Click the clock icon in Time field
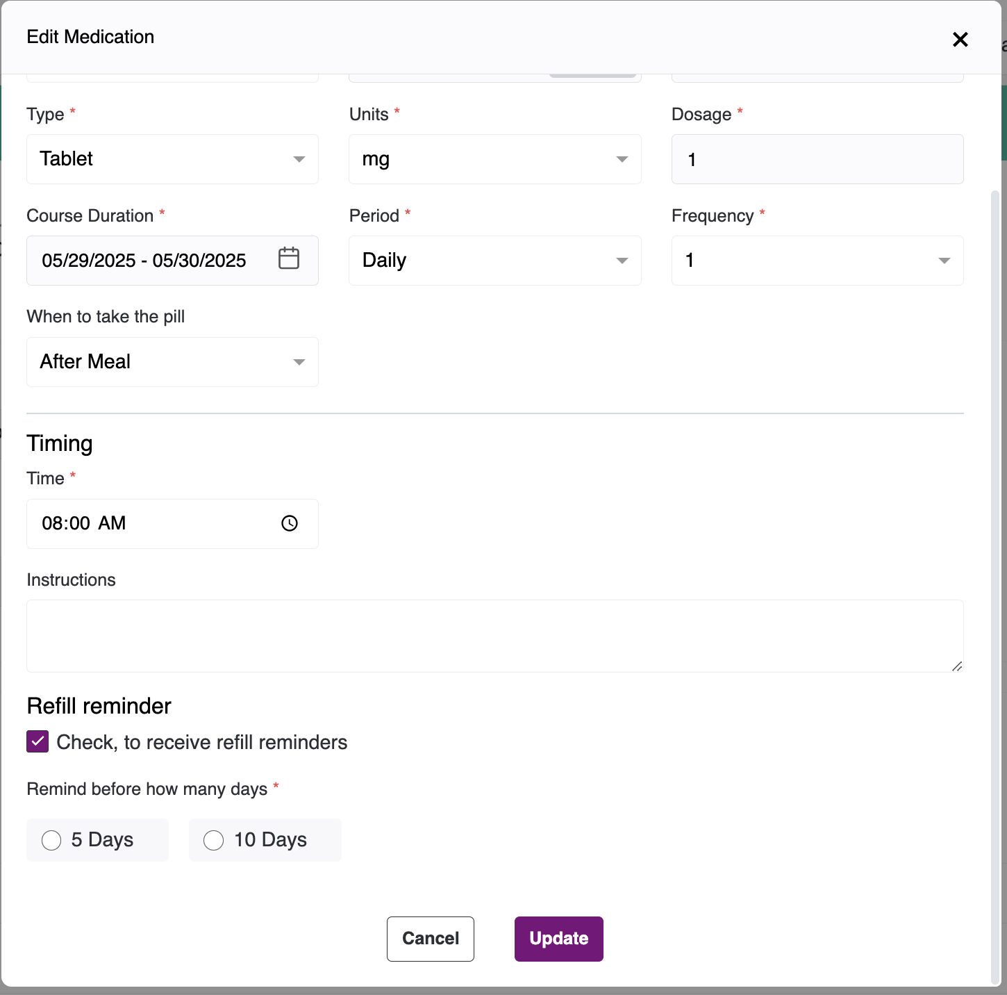The image size is (1007, 995). 290,523
